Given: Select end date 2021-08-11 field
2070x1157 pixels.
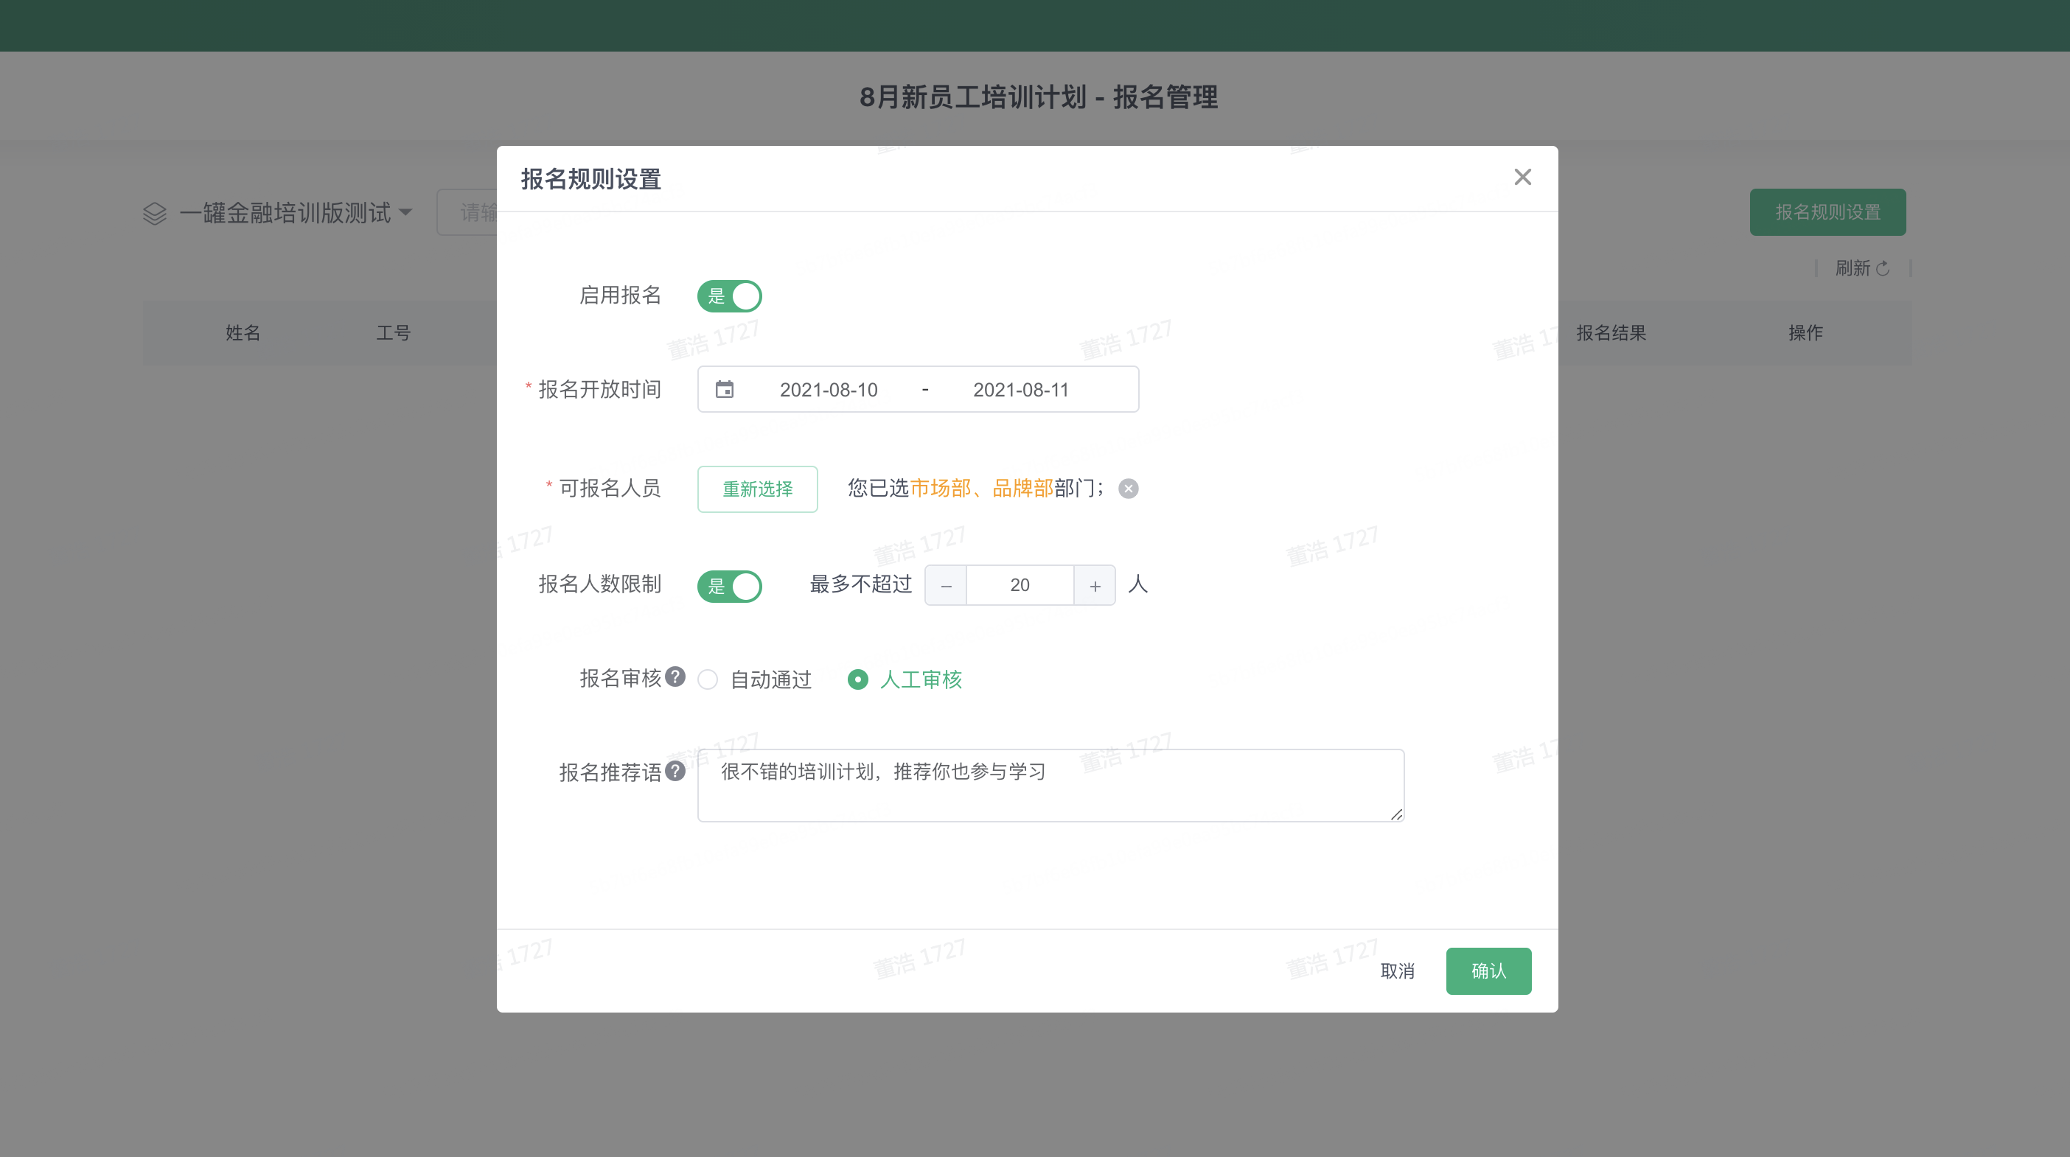Looking at the screenshot, I should [x=1020, y=390].
